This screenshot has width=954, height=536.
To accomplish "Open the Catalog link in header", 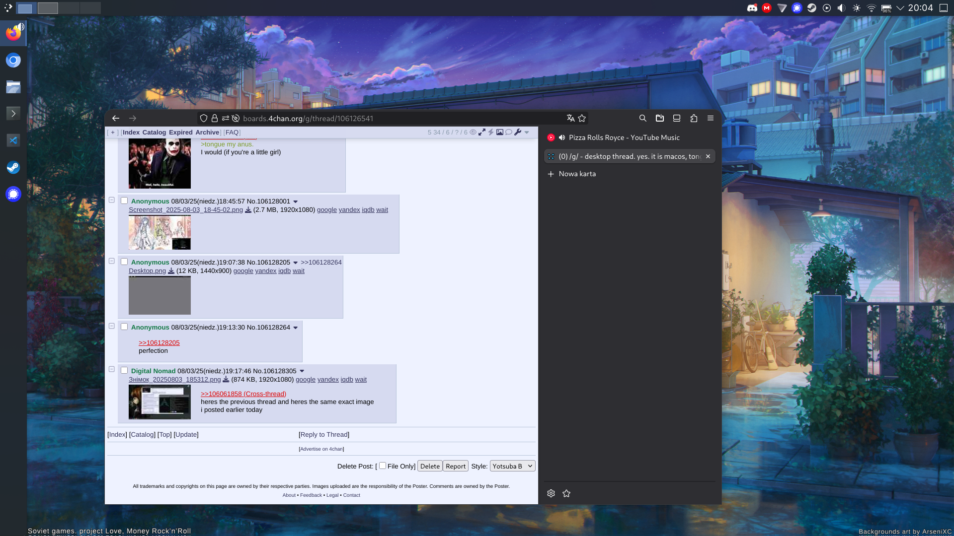I will 154,133.
